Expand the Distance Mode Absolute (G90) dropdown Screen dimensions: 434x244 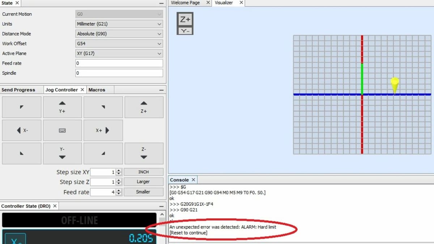click(x=119, y=34)
